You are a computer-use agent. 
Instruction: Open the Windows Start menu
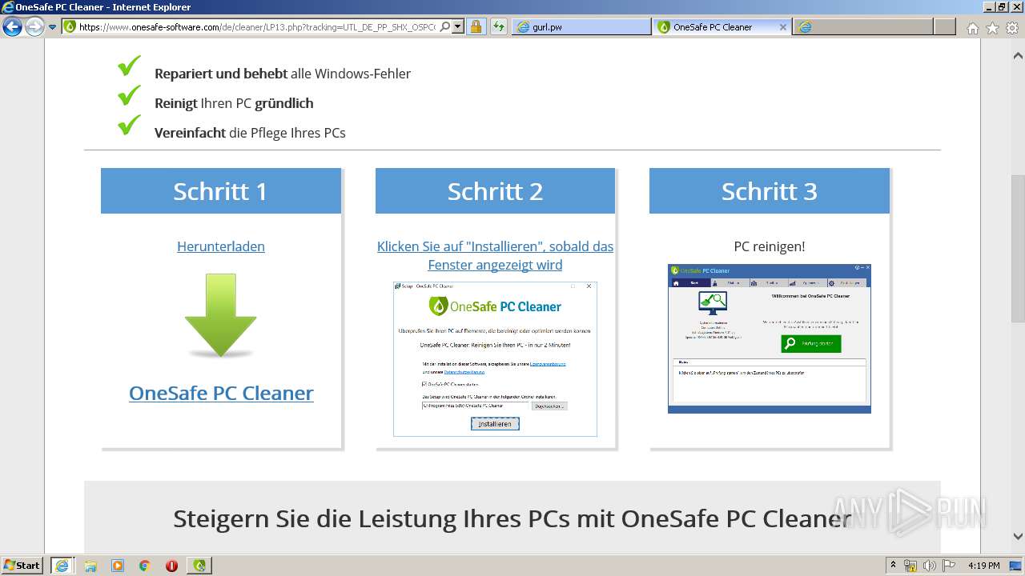click(22, 565)
